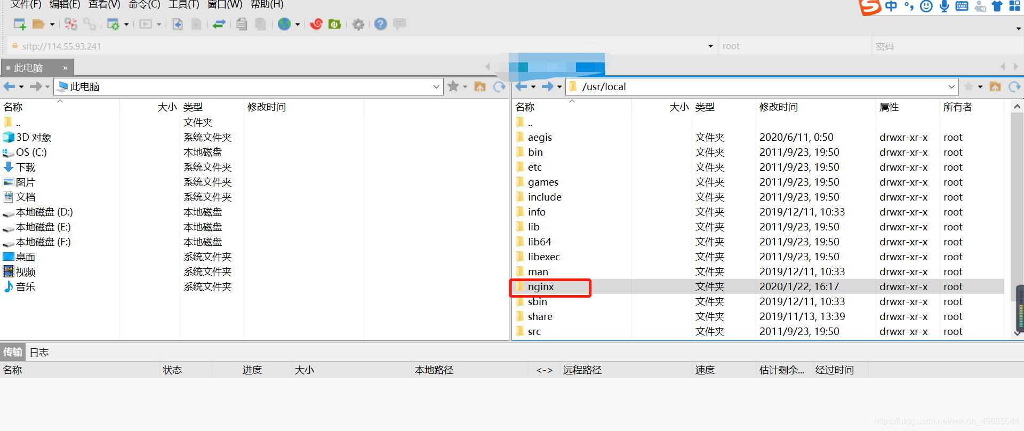This screenshot has width=1024, height=431.
Task: Refresh the local pane listing
Action: [499, 86]
